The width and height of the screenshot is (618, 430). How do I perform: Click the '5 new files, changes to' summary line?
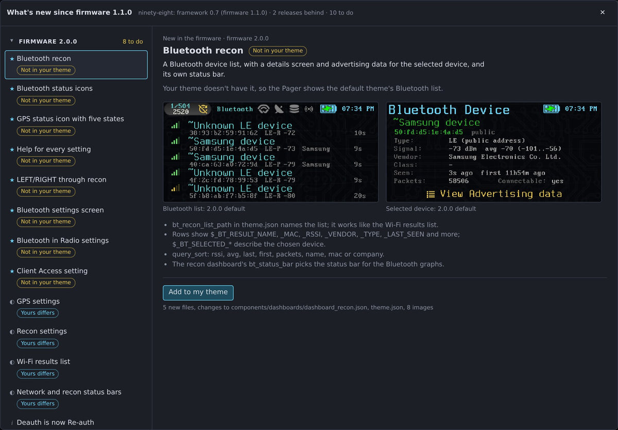(298, 307)
